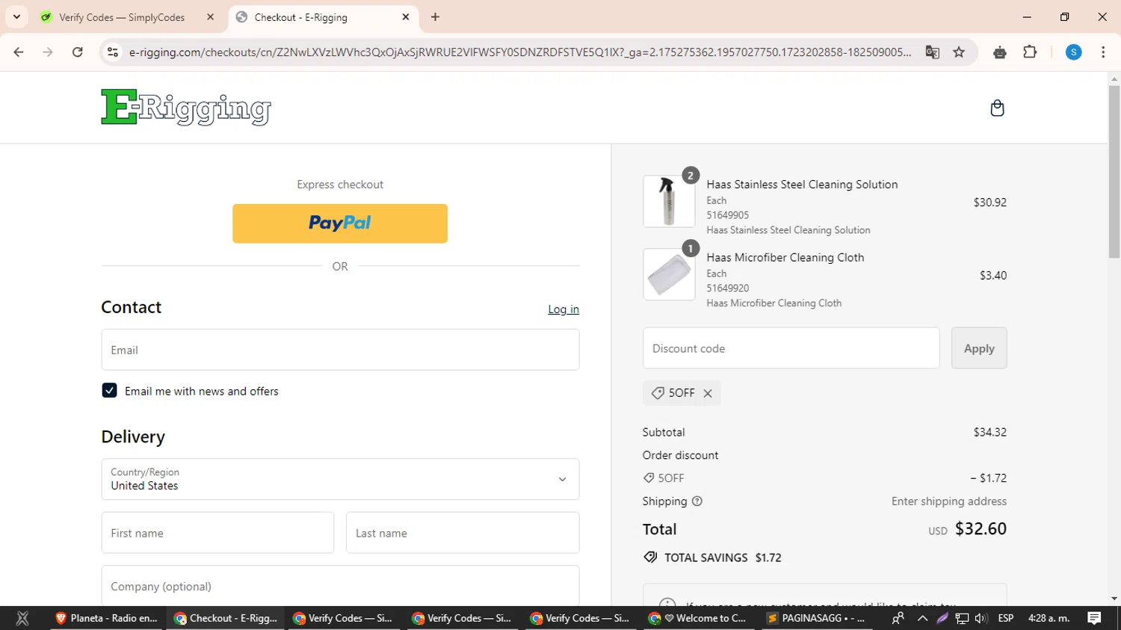Screen dimensions: 1121x630
Task: Open Chrome profile avatar S
Action: (1073, 52)
